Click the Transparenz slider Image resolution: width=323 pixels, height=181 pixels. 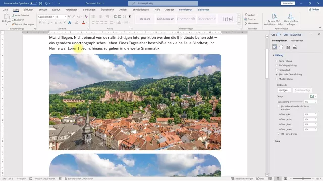296,102
